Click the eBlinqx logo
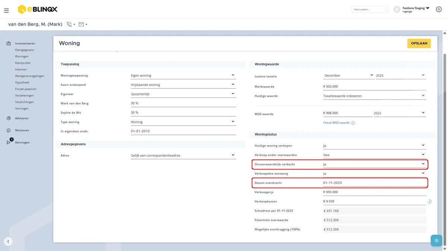Image resolution: width=447 pixels, height=251 pixels. click(38, 9)
